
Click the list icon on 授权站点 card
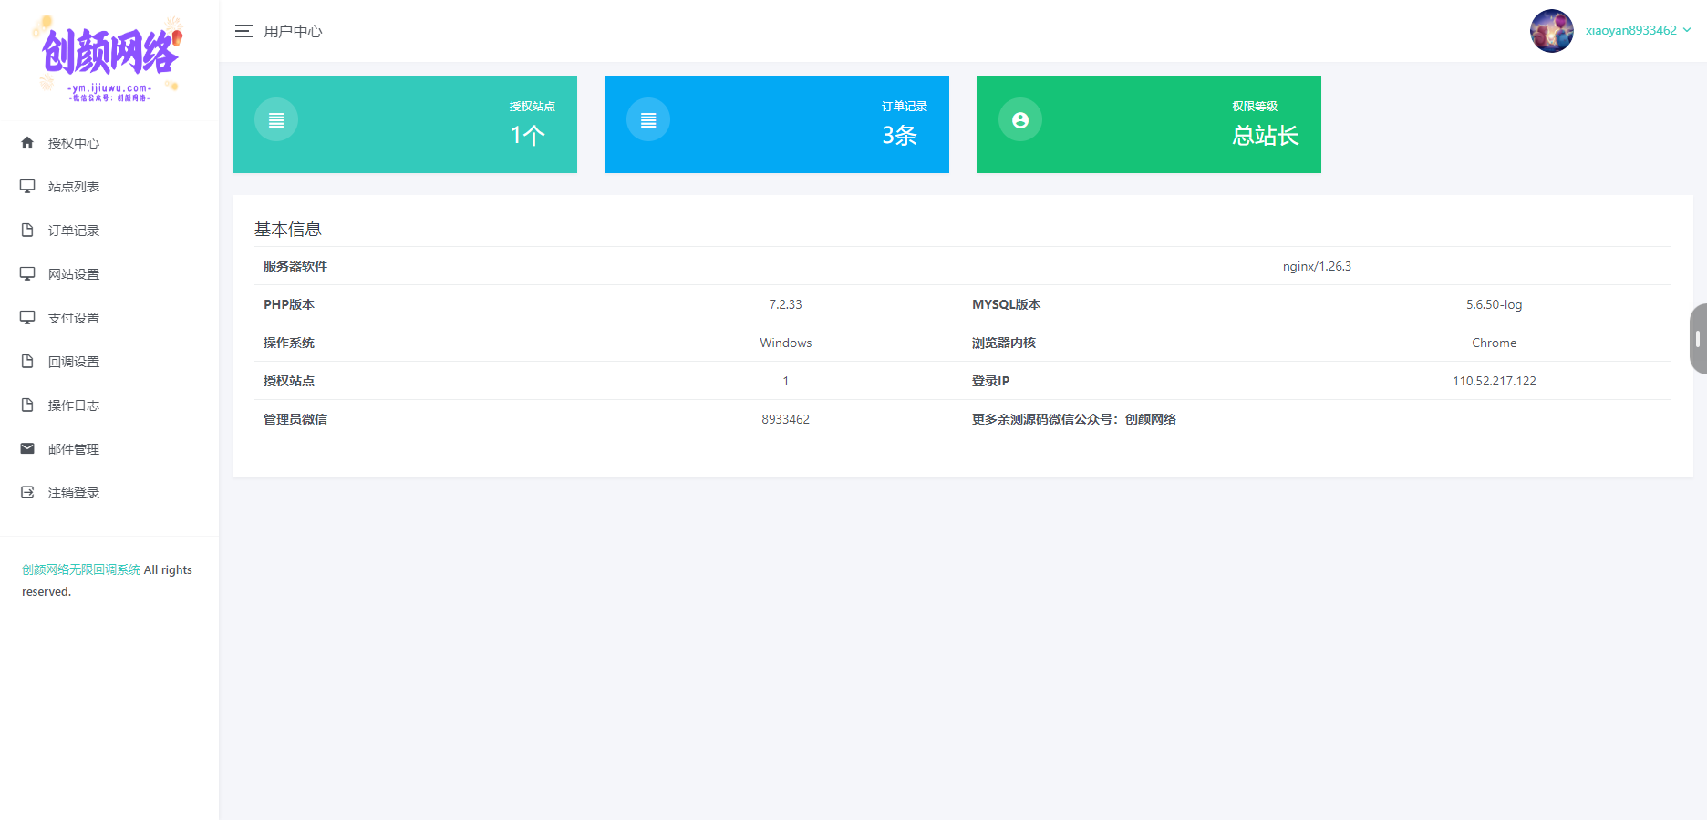point(276,119)
